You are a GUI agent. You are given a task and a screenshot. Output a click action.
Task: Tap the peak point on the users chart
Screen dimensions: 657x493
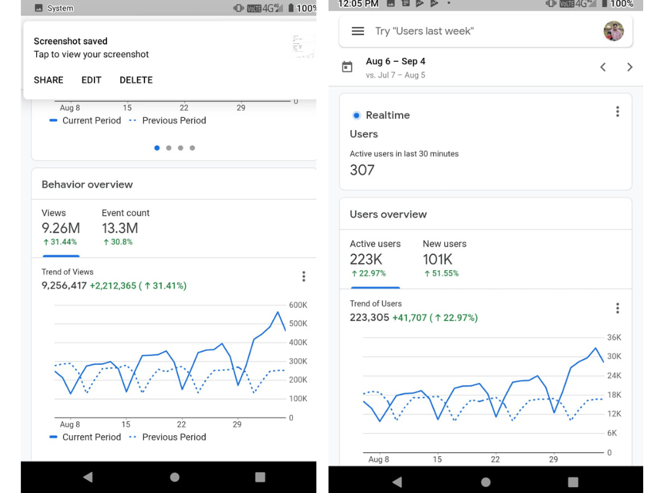coord(595,348)
